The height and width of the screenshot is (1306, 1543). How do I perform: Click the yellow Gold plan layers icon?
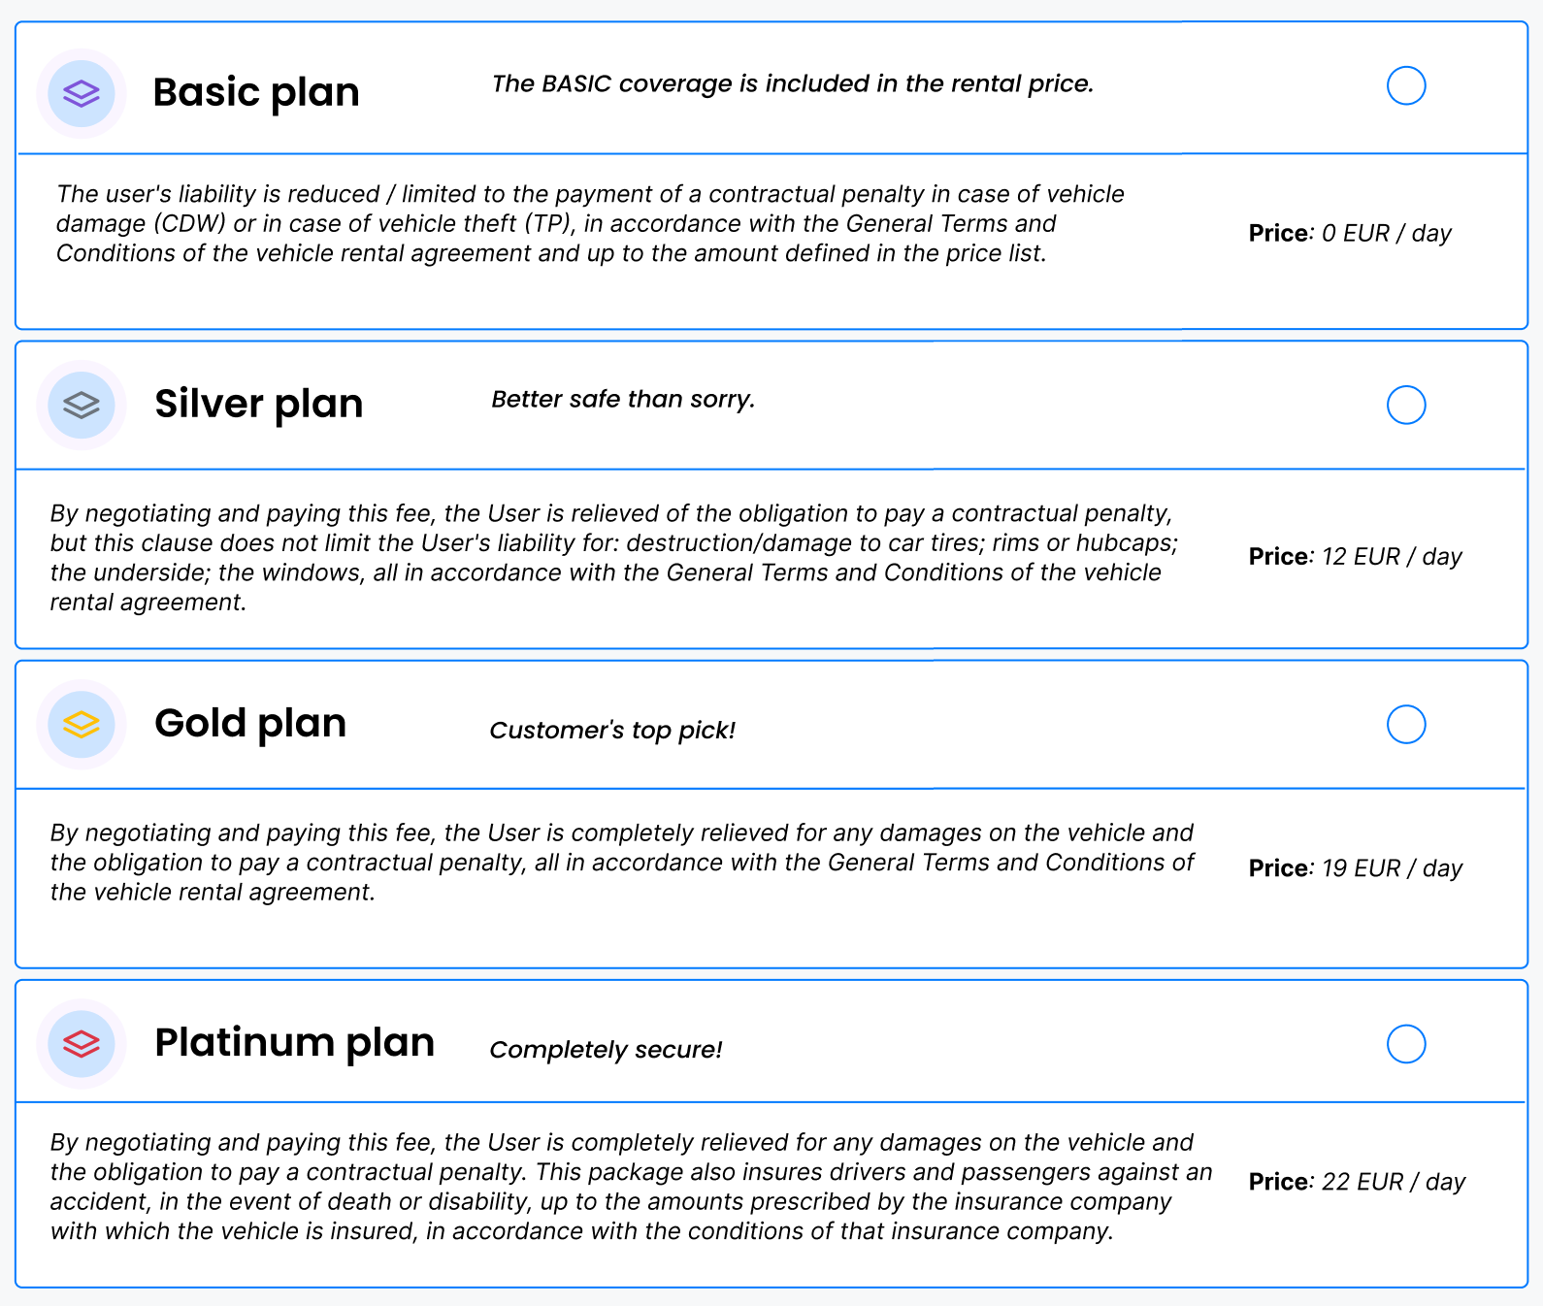(x=82, y=724)
